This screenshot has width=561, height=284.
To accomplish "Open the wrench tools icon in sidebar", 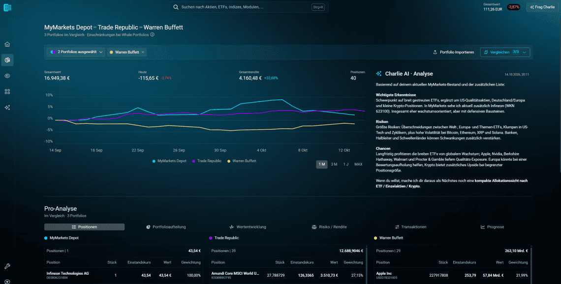I will click(7, 266).
